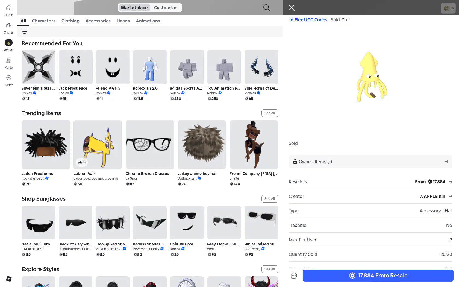Click the 'Reverse_Polarity' creator name
Viewport: 459px width, 287px height.
(x=146, y=249)
